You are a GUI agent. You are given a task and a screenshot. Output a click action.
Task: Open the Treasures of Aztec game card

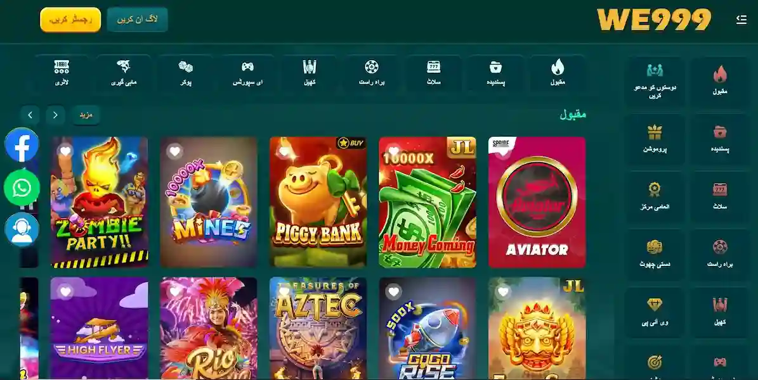tap(318, 328)
